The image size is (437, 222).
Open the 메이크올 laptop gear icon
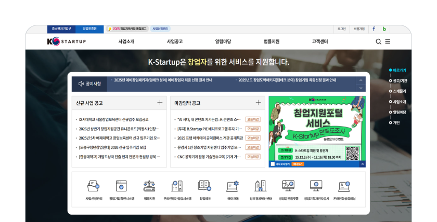(x=233, y=186)
